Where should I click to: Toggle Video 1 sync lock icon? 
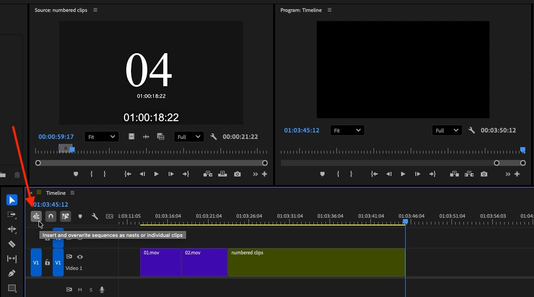pos(69,257)
